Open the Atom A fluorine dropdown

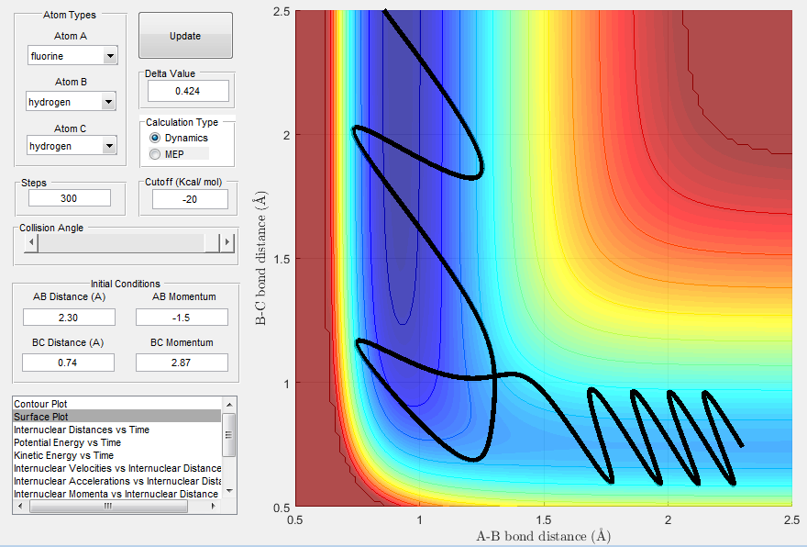(72, 56)
